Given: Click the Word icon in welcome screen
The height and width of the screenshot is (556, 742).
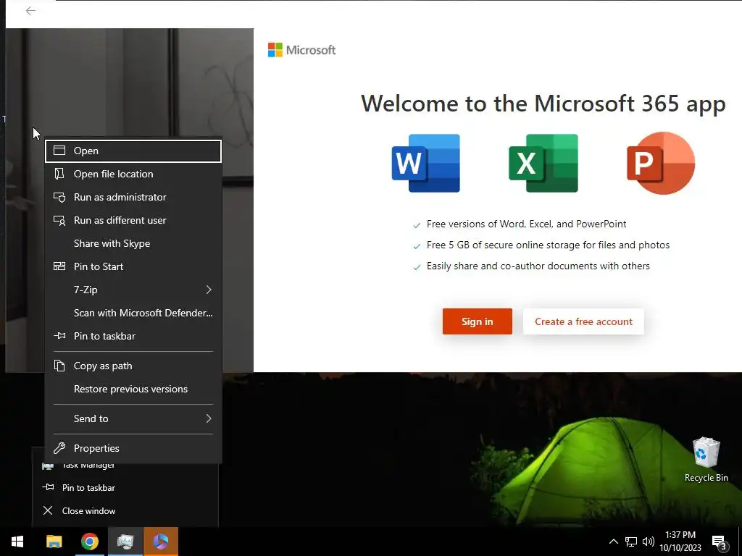Looking at the screenshot, I should [x=426, y=163].
